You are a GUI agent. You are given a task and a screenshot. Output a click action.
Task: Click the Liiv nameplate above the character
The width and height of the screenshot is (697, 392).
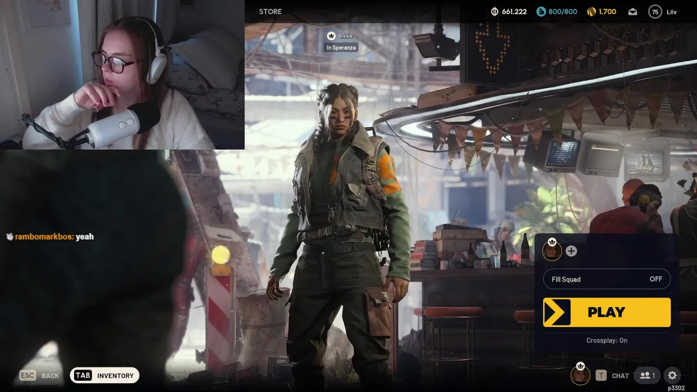tap(341, 36)
